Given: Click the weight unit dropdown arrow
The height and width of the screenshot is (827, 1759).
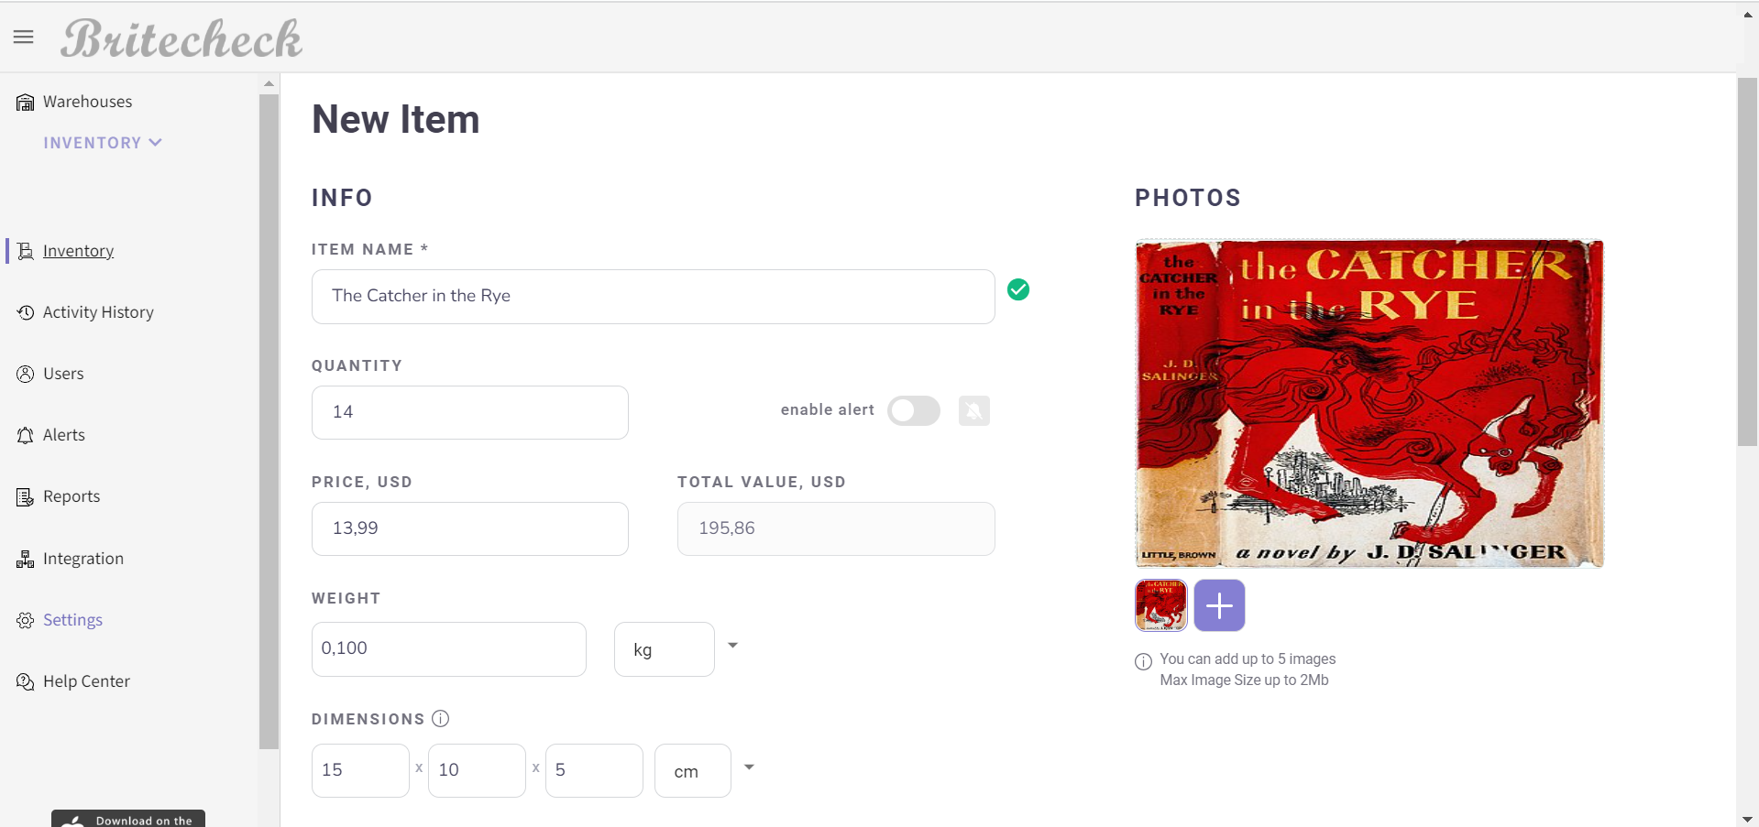Looking at the screenshot, I should (x=732, y=646).
